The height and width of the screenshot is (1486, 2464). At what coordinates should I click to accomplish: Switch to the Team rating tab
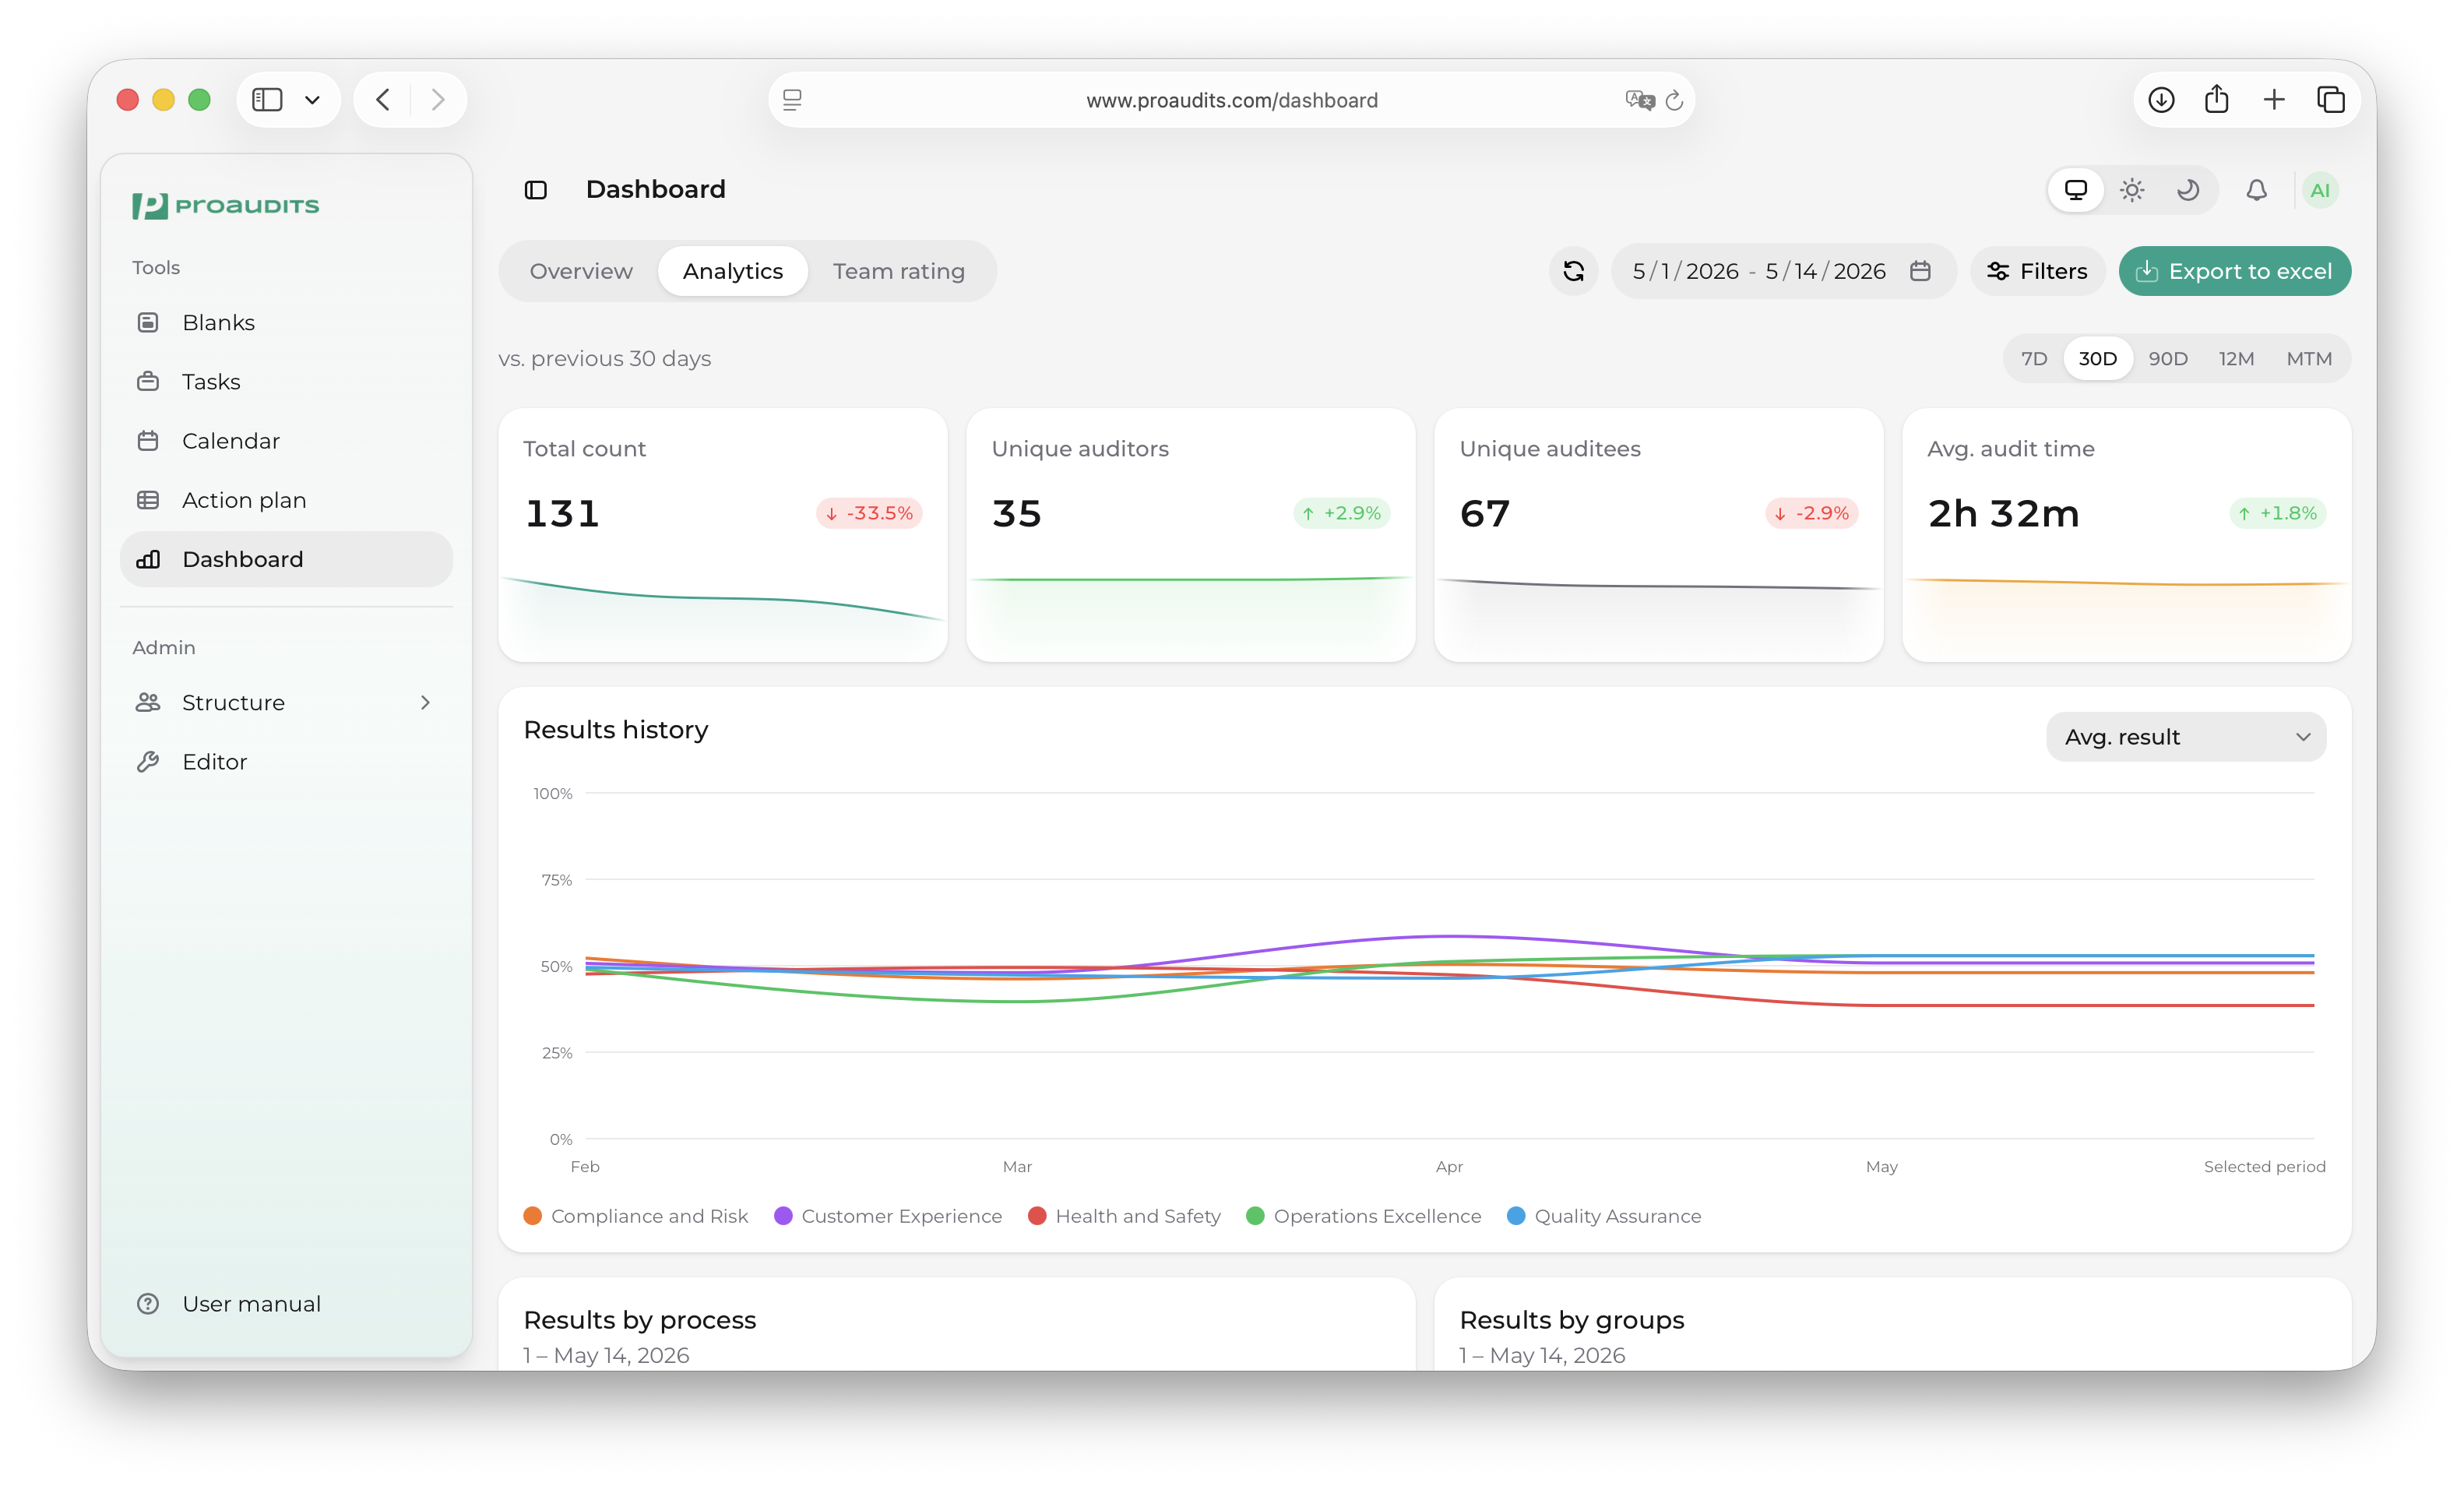coord(899,271)
